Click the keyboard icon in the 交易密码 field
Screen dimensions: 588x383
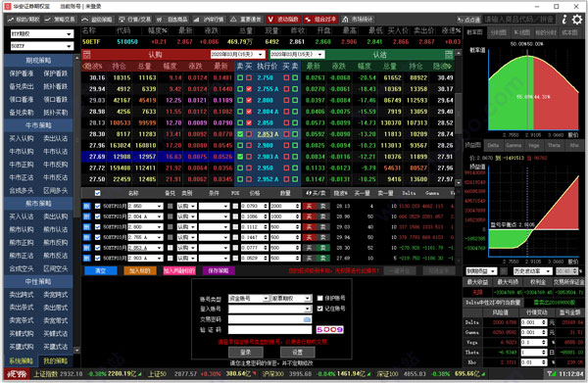307,319
